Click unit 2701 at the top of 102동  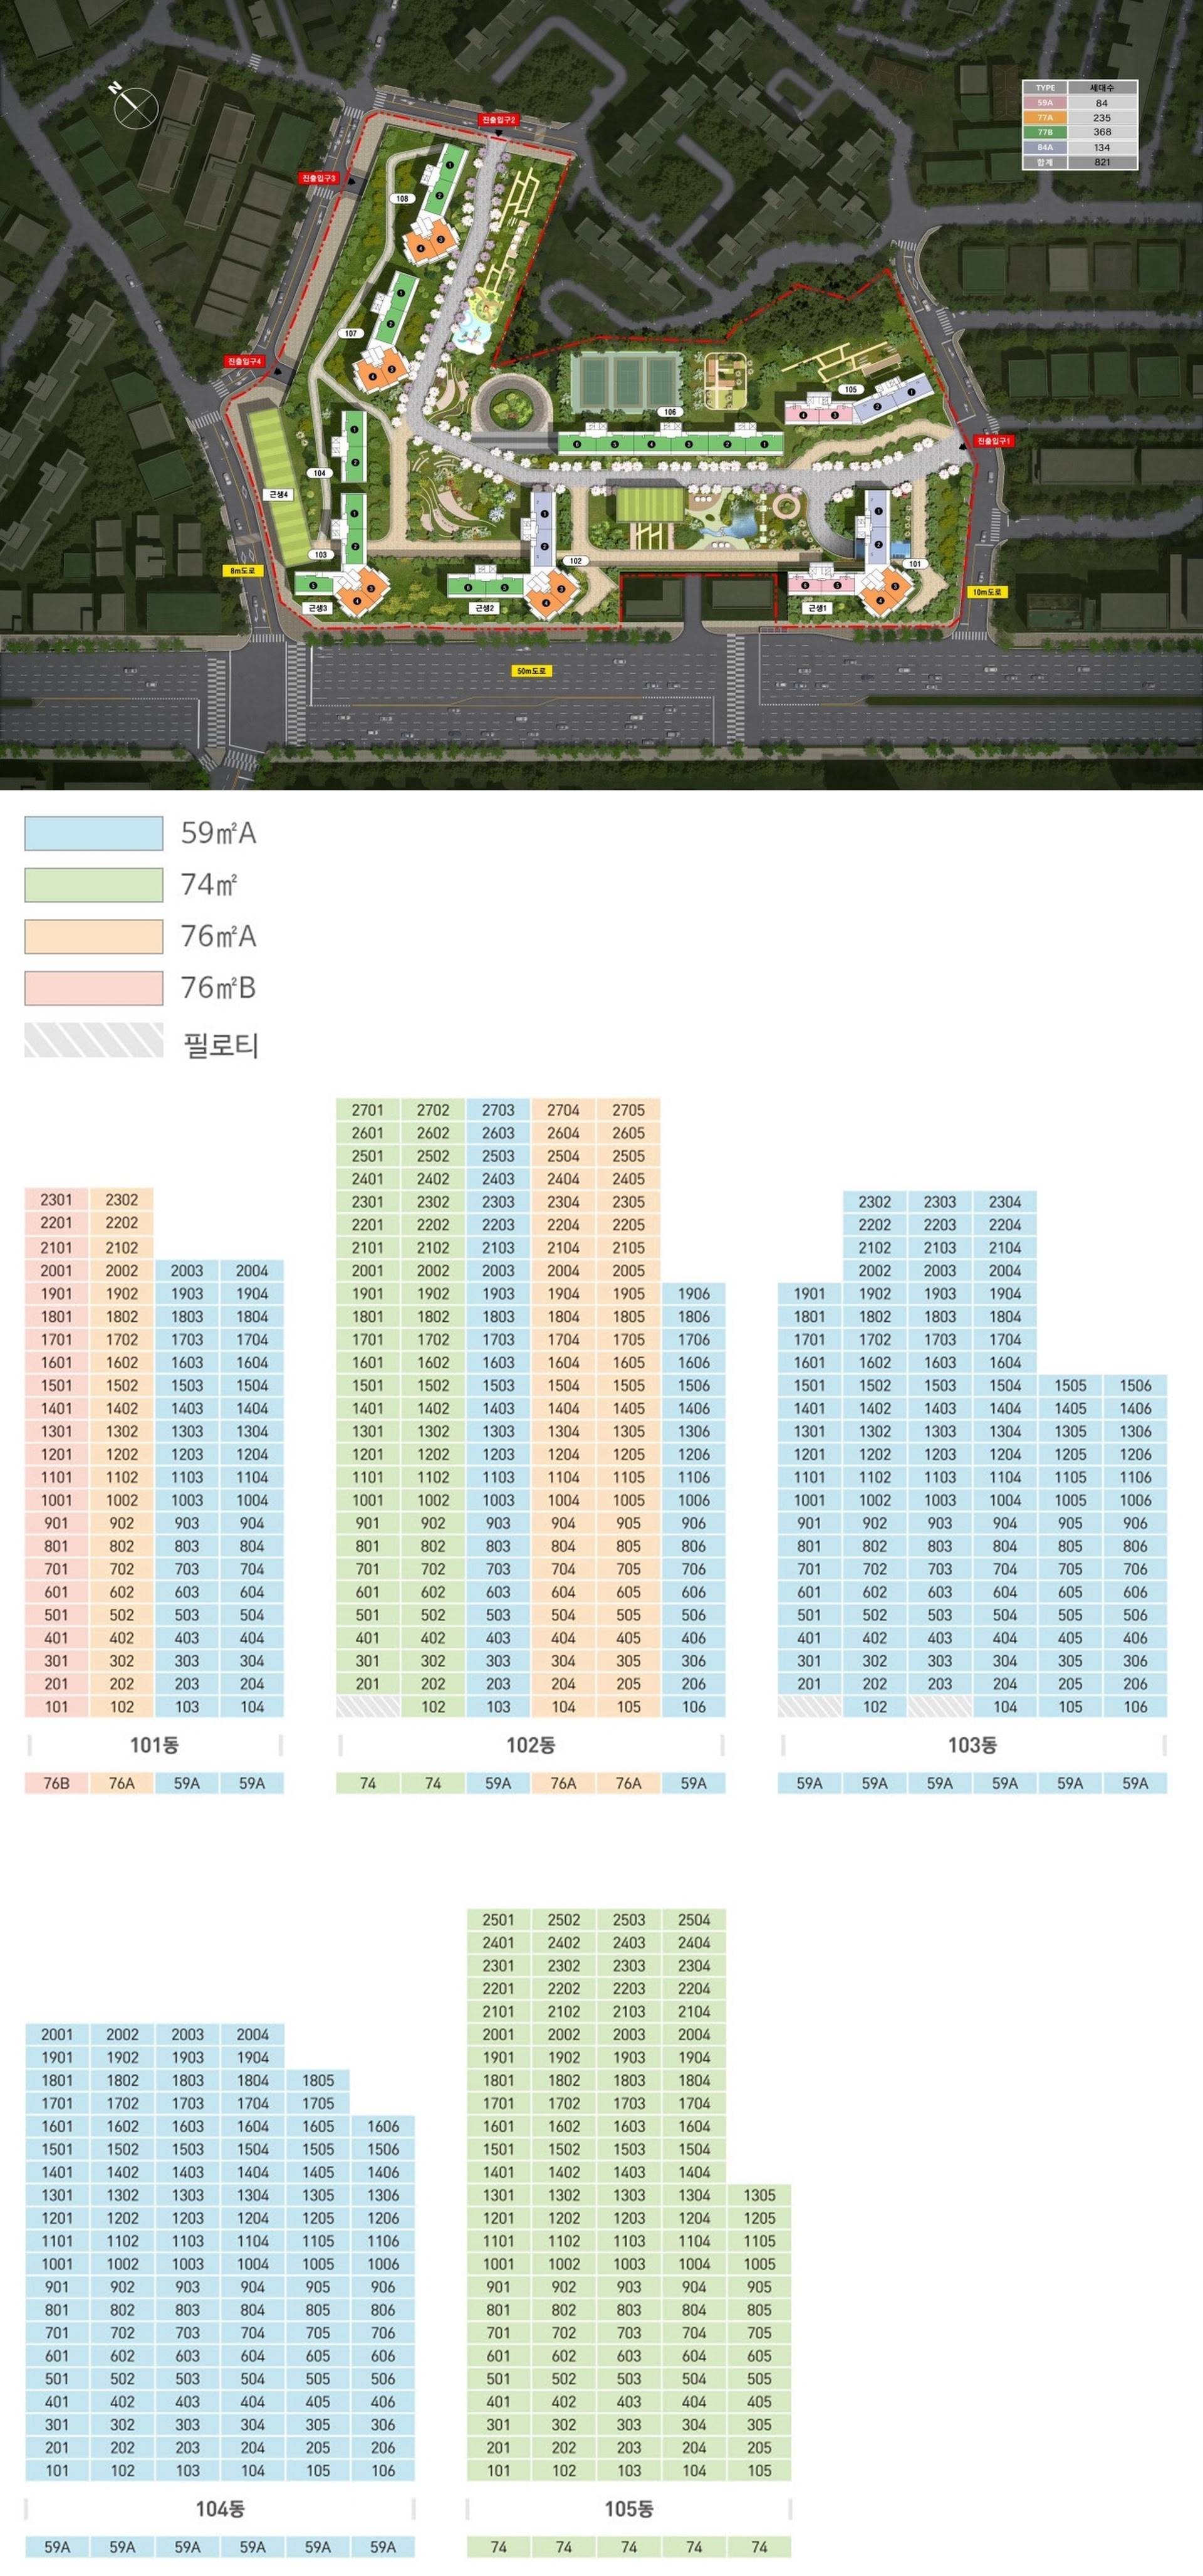[368, 1110]
